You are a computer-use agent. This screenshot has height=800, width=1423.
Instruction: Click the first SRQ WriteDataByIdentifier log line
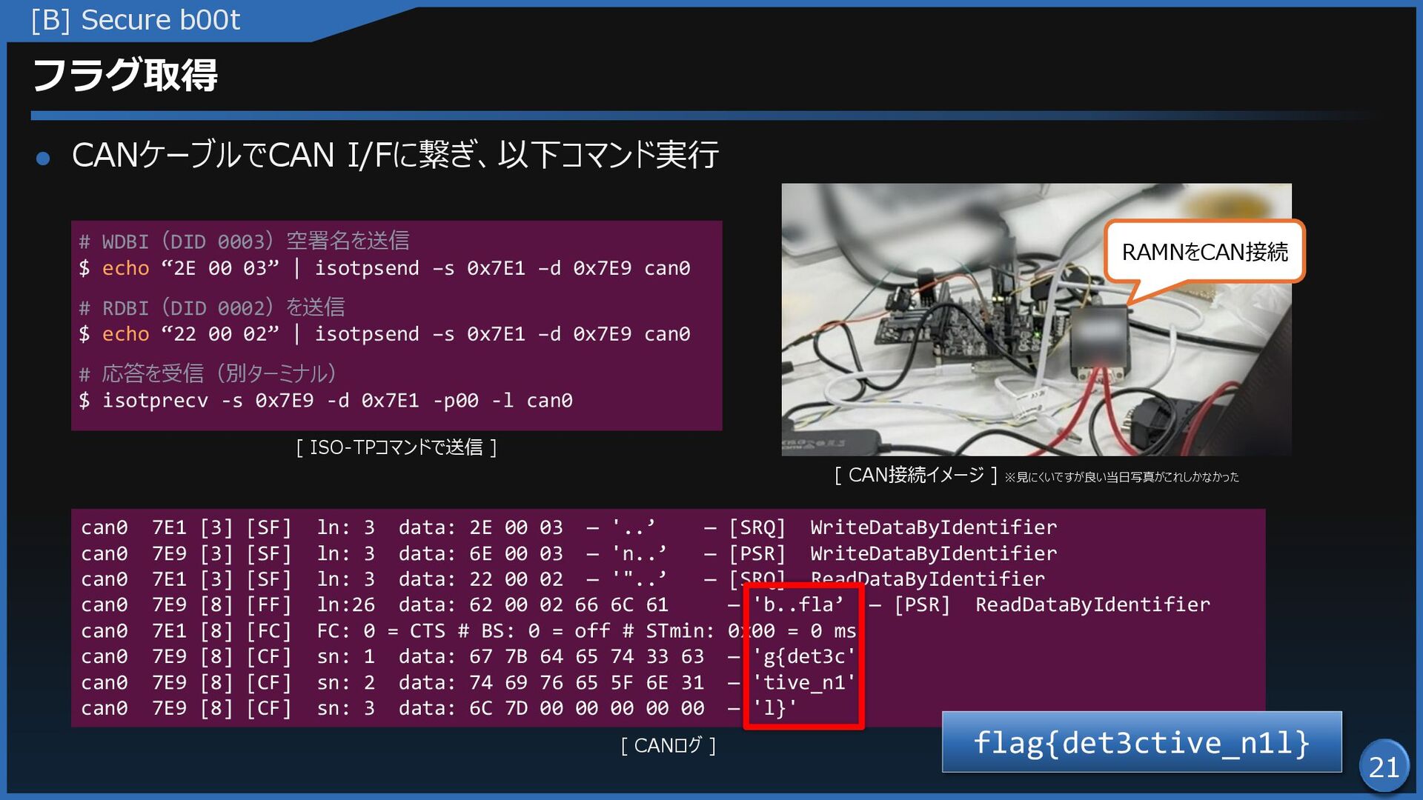click(x=568, y=527)
